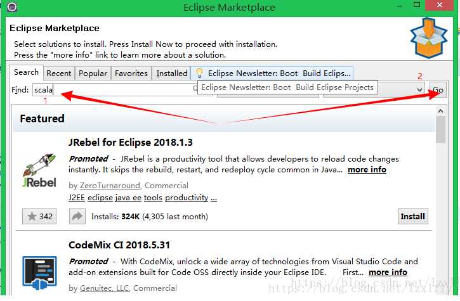Open the ZeroTurnaround vendor link
Viewport: 460px width, 301px height.
110,186
